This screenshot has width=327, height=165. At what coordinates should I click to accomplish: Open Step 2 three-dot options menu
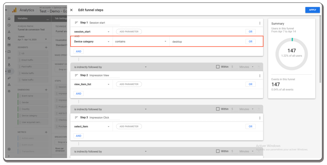coord(260,75)
